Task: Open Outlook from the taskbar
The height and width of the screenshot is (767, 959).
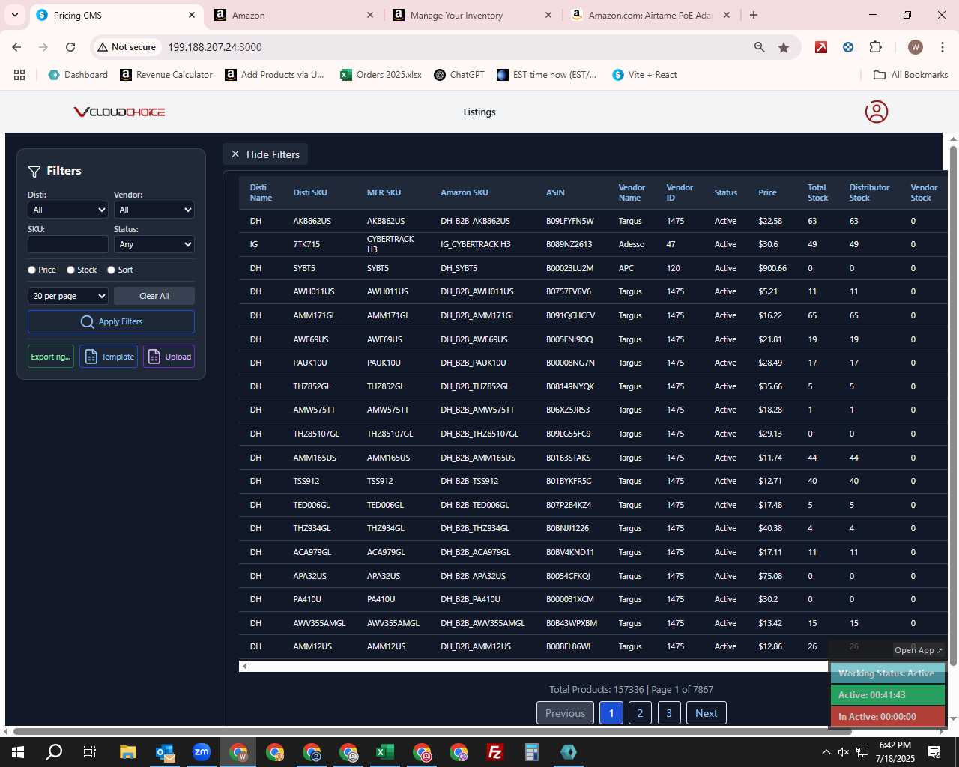Action: [165, 752]
